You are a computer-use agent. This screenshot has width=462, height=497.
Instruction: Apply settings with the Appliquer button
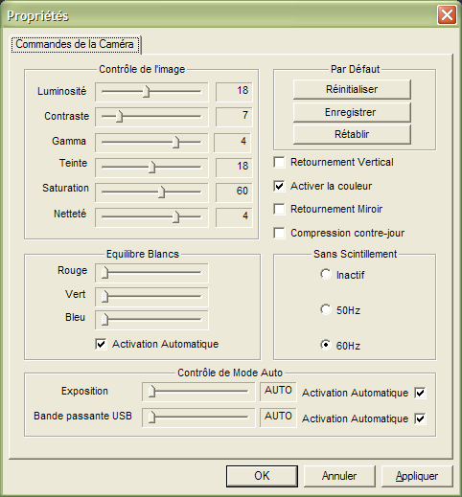pyautogui.click(x=417, y=476)
